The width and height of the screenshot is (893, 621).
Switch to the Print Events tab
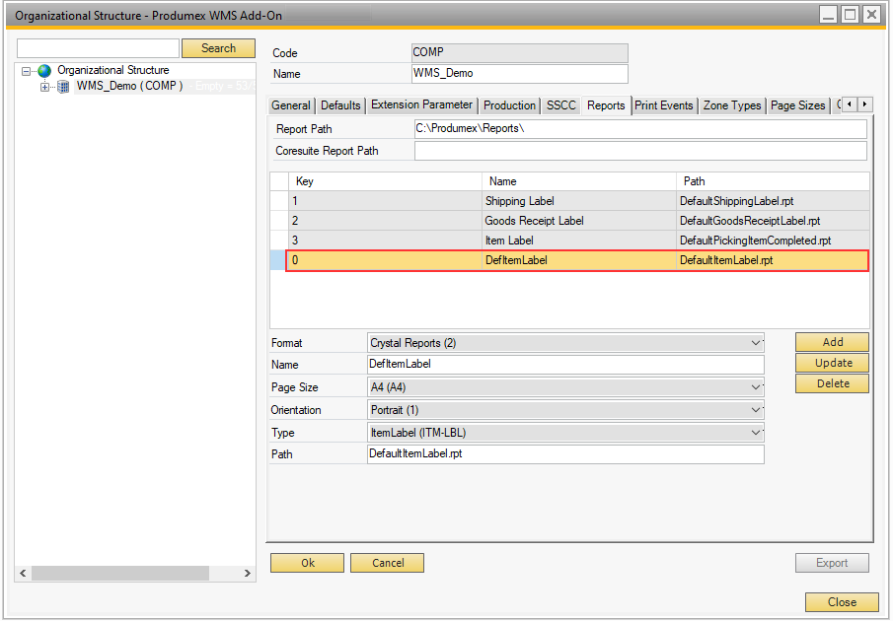pos(664,105)
